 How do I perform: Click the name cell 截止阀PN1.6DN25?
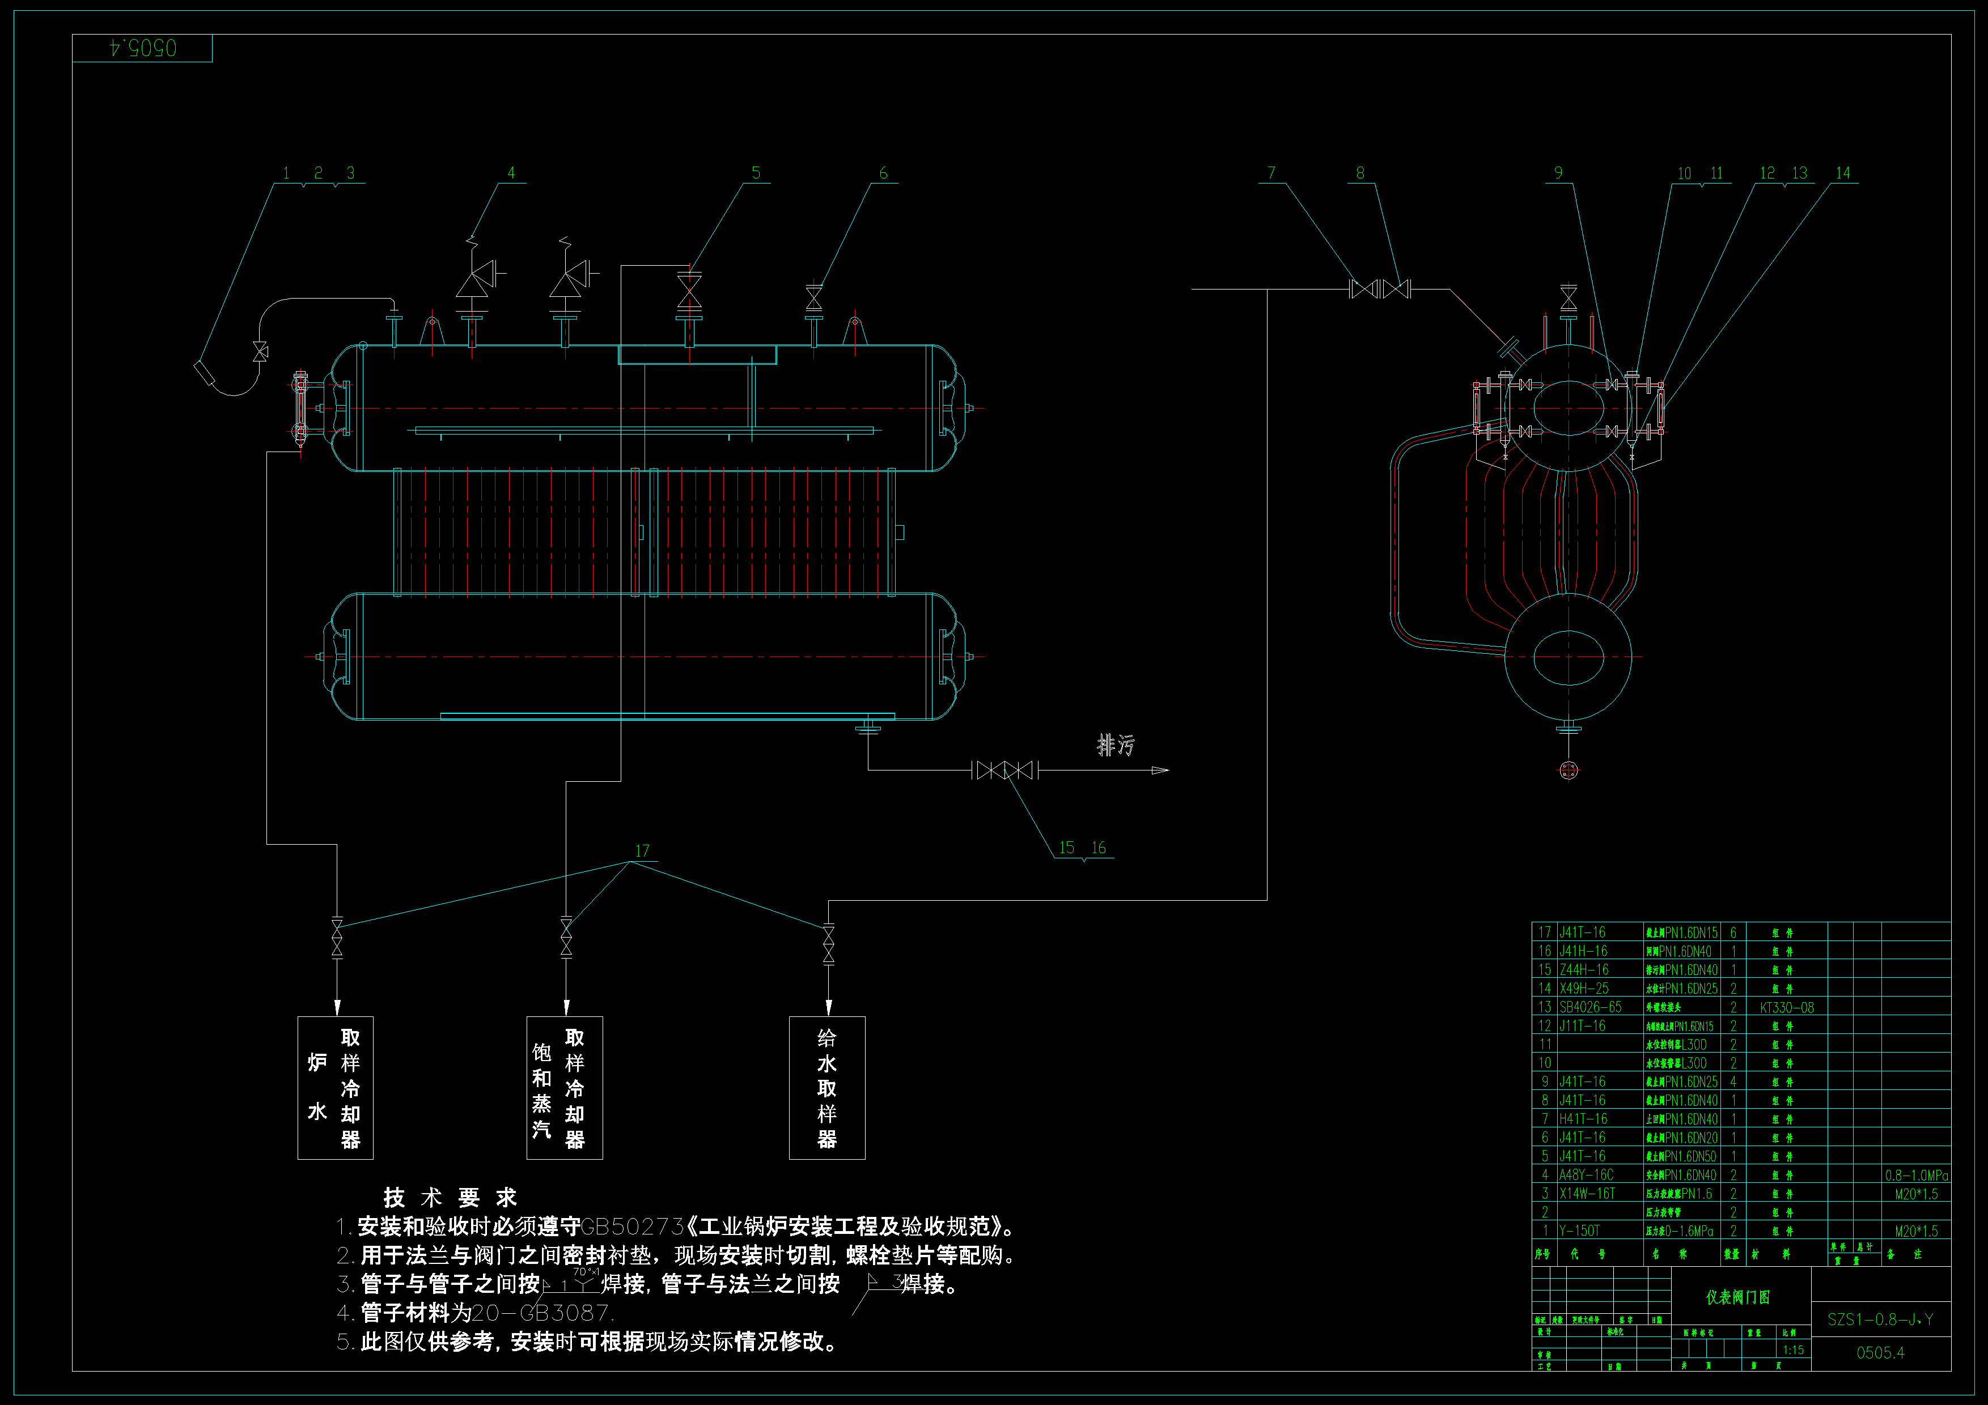click(1681, 1082)
